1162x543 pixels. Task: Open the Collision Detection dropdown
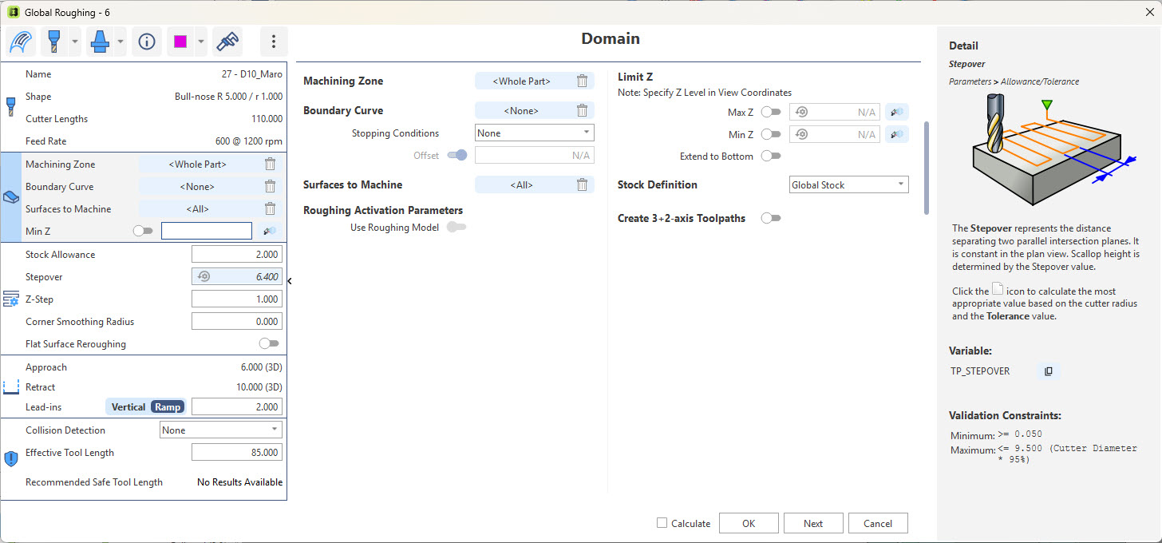click(x=221, y=430)
